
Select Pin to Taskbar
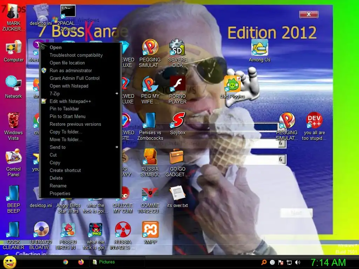[80, 109]
